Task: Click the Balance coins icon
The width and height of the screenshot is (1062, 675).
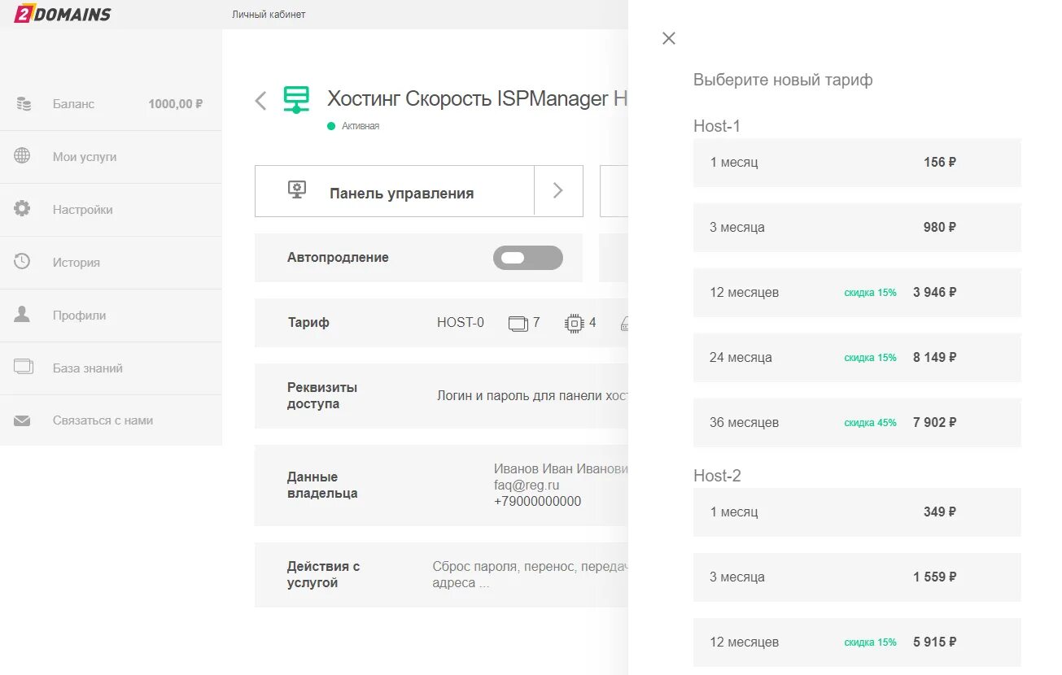Action: 24,104
